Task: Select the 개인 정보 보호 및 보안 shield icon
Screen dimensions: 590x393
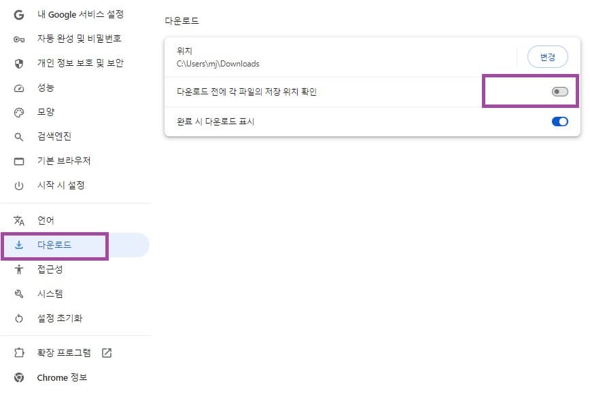Action: pyautogui.click(x=18, y=63)
